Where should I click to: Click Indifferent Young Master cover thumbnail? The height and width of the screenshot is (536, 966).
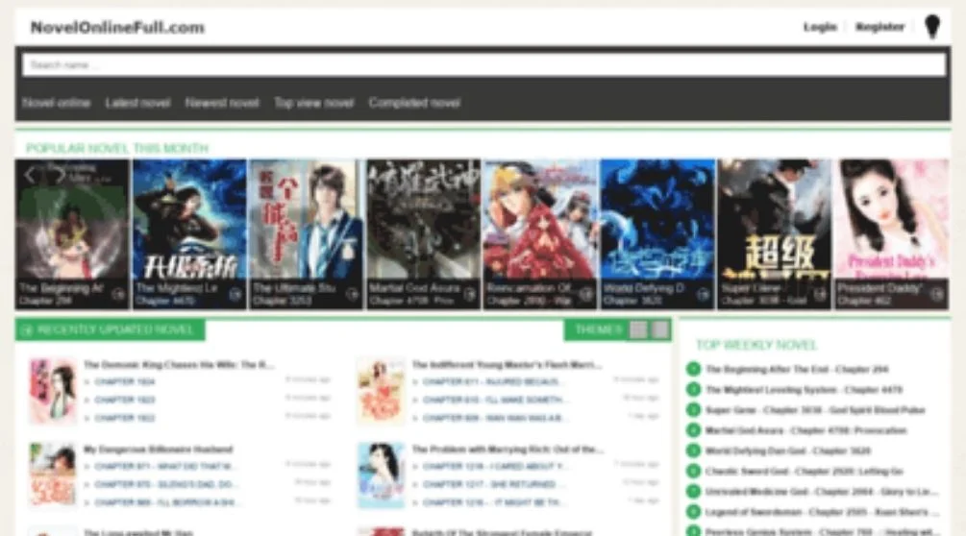pos(381,391)
